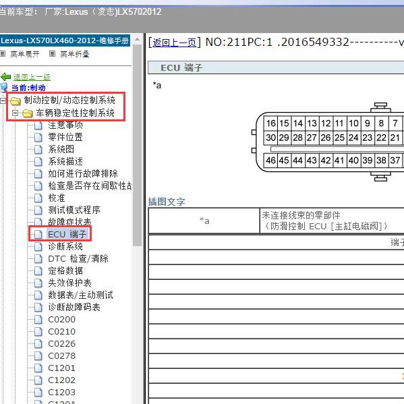Viewport: 404px width, 404px height.
Task: Open the 定格数据 page
Action: point(65,270)
